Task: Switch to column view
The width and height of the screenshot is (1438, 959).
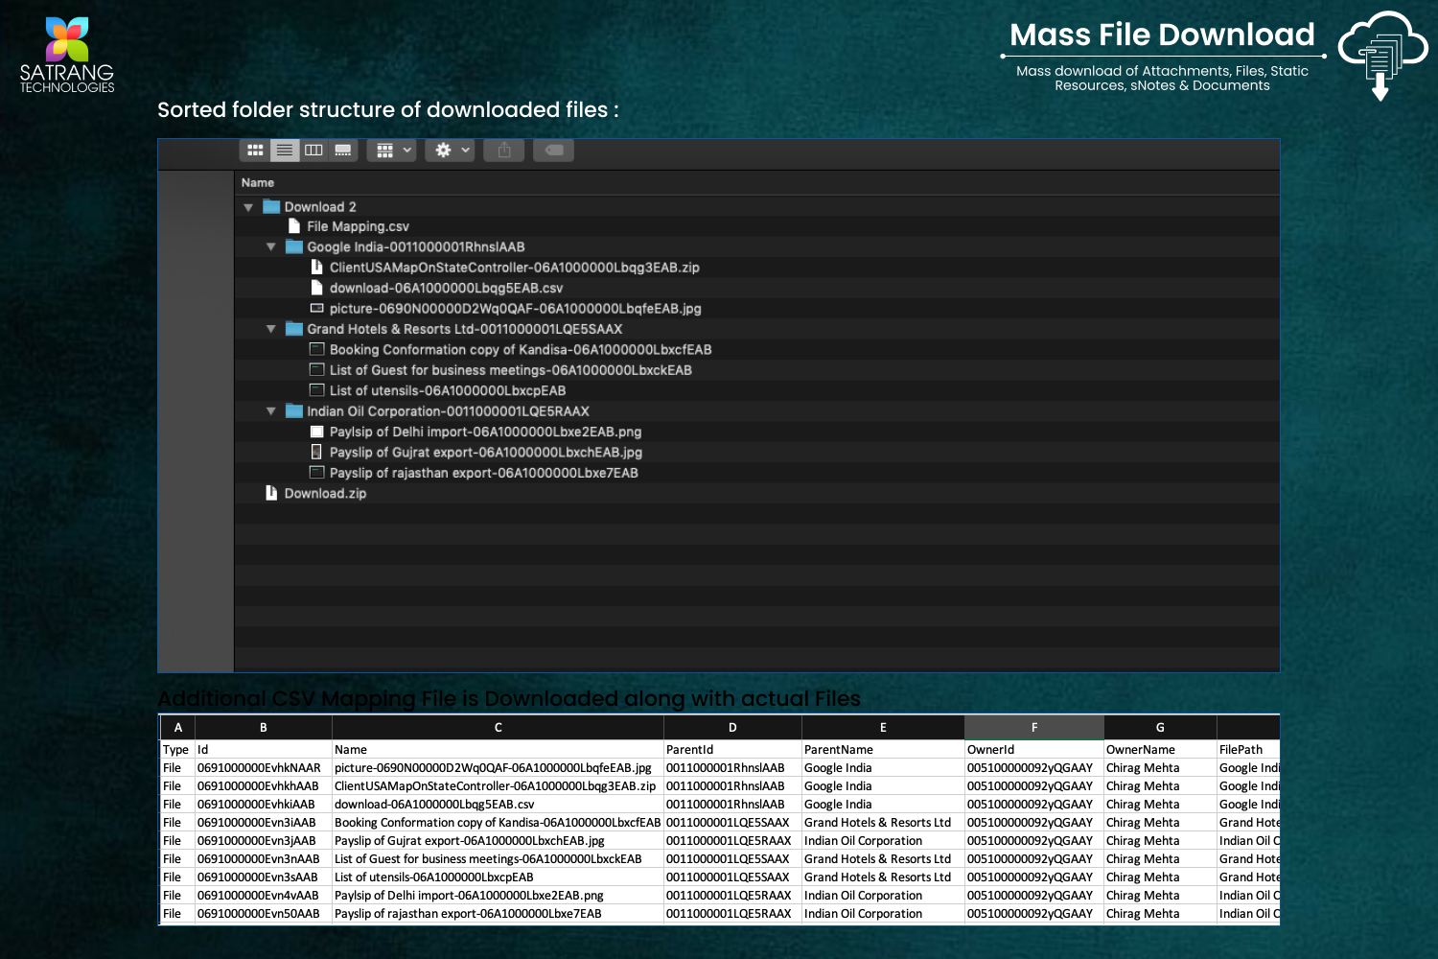Action: pos(313,151)
